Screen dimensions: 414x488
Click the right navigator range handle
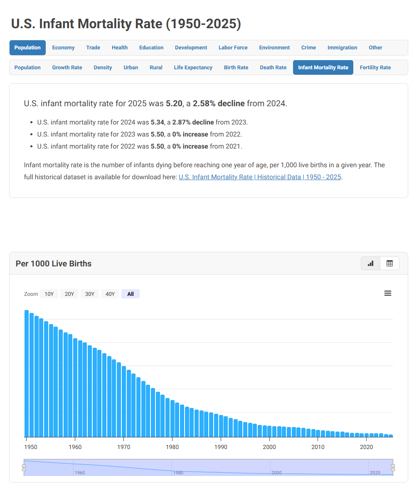point(393,467)
